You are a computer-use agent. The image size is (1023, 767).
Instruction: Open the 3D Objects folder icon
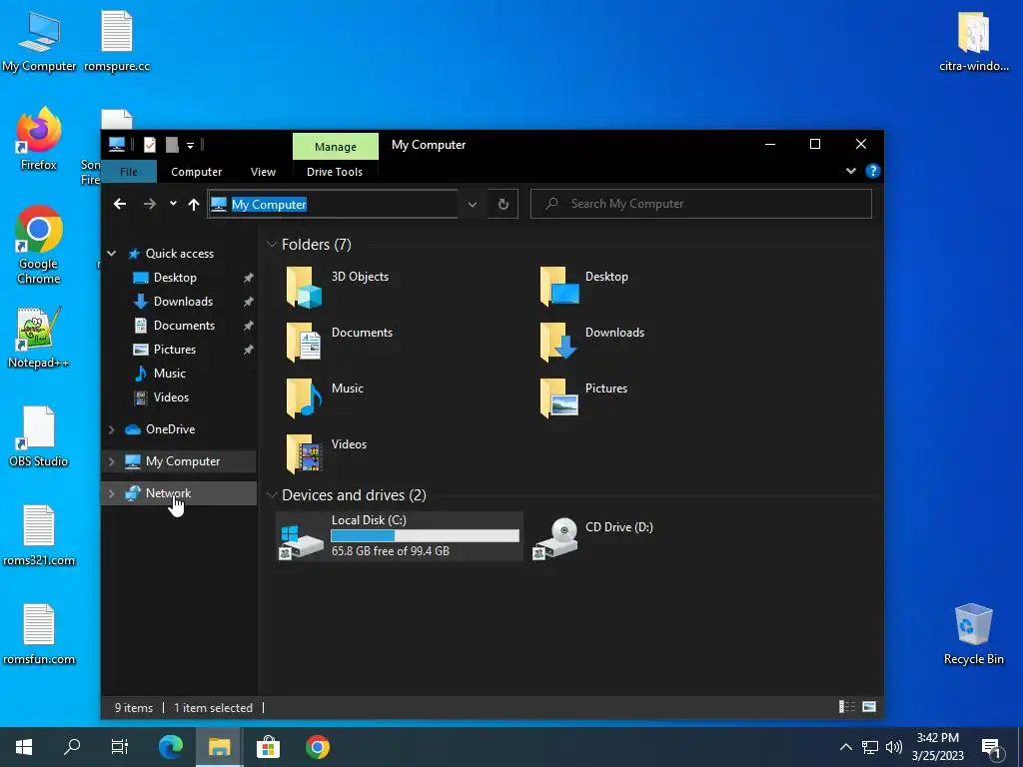tap(304, 287)
